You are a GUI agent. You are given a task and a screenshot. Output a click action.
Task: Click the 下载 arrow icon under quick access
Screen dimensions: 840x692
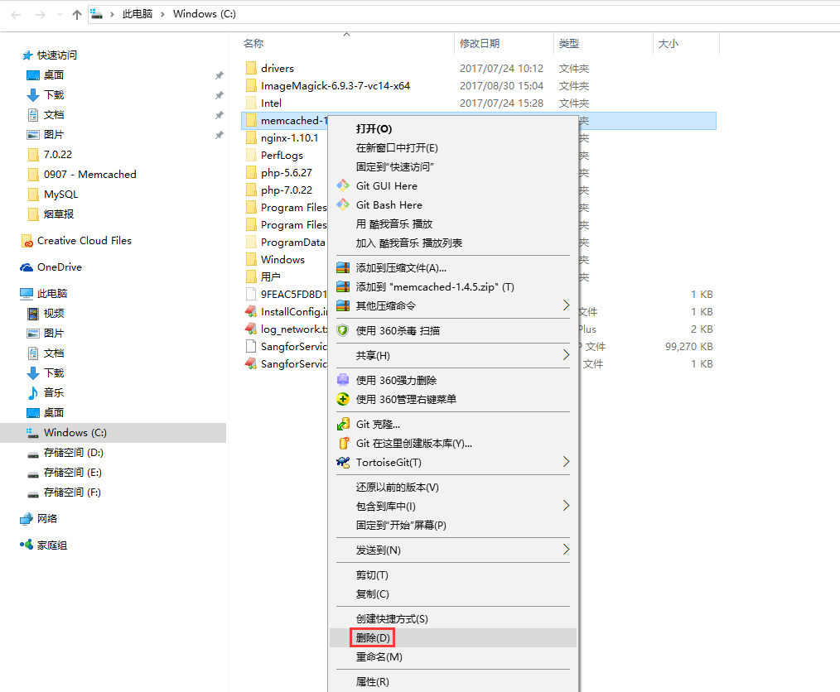point(32,94)
